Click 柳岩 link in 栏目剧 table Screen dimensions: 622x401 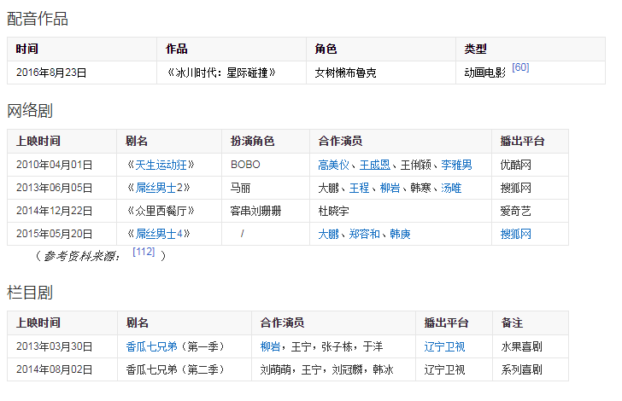[x=271, y=346]
